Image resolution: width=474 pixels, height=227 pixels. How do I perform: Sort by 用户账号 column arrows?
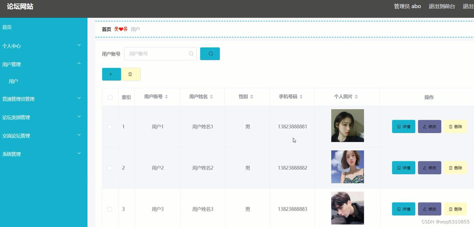click(166, 97)
